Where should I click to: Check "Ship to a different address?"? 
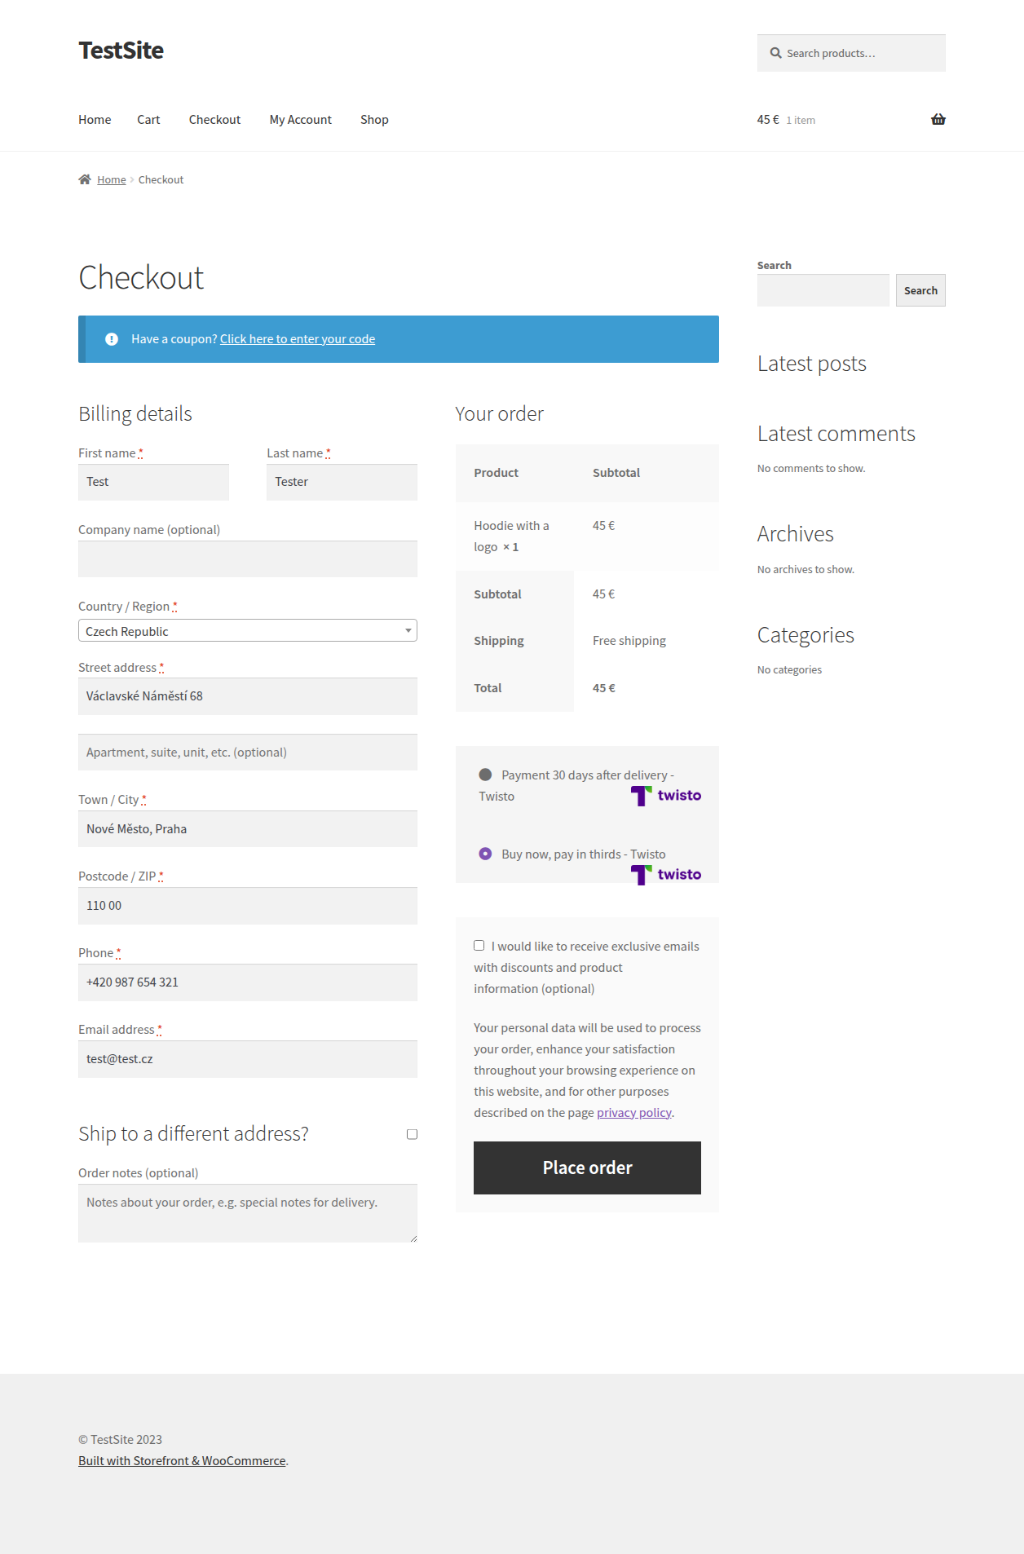pyautogui.click(x=412, y=1133)
